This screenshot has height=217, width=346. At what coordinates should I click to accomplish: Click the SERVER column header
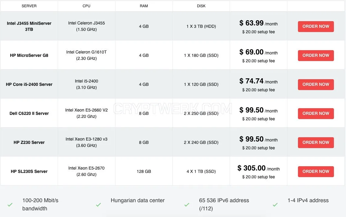[29, 6]
